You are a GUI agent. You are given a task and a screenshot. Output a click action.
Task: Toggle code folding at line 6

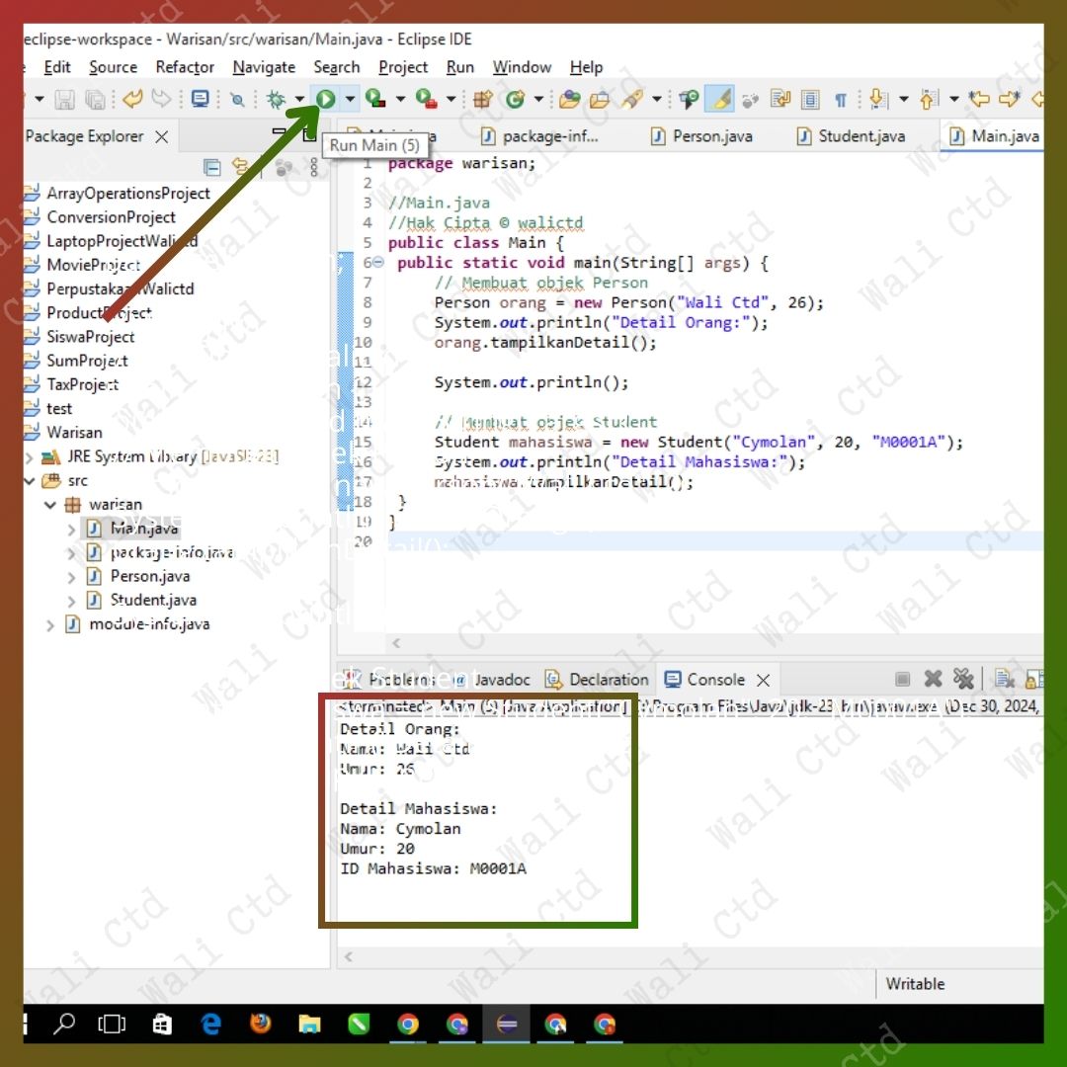(x=378, y=263)
